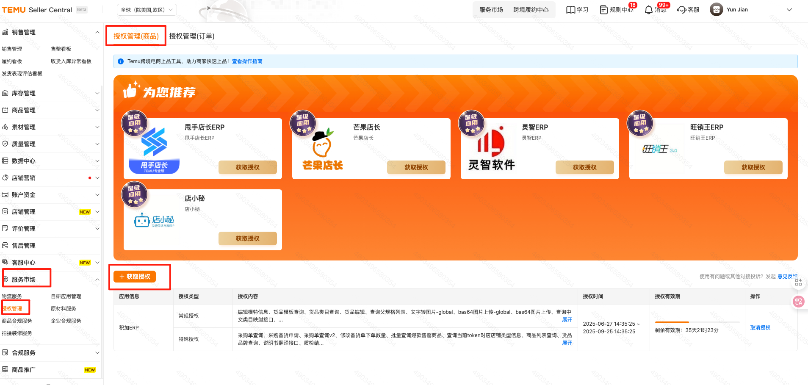Expand the 素材管理 section chevron
The width and height of the screenshot is (808, 385).
[97, 127]
